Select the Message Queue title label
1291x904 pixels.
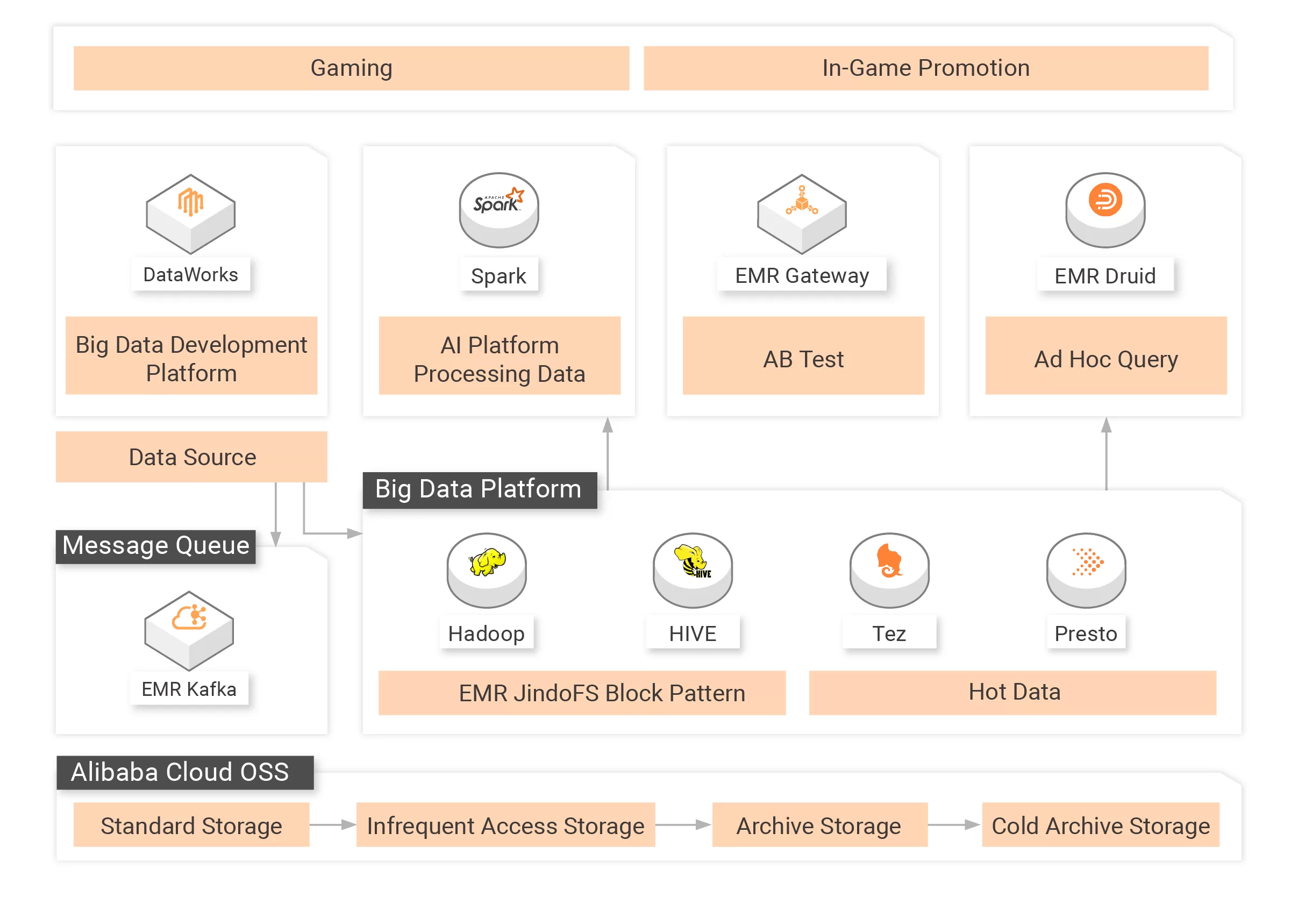[156, 546]
